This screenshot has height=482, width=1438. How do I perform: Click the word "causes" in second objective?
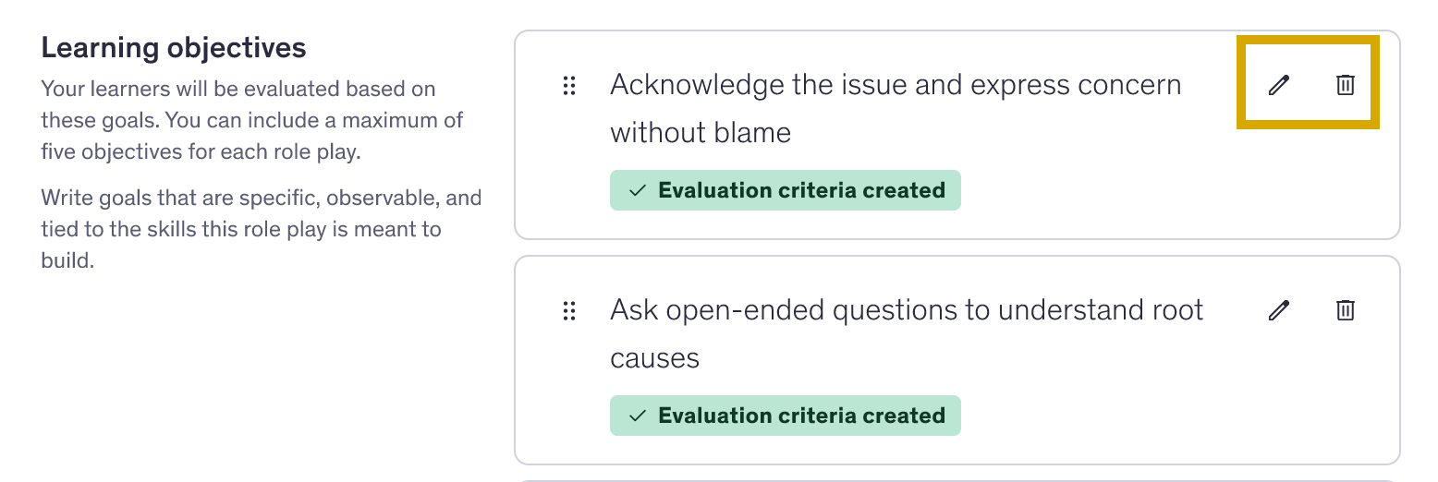[x=654, y=358]
